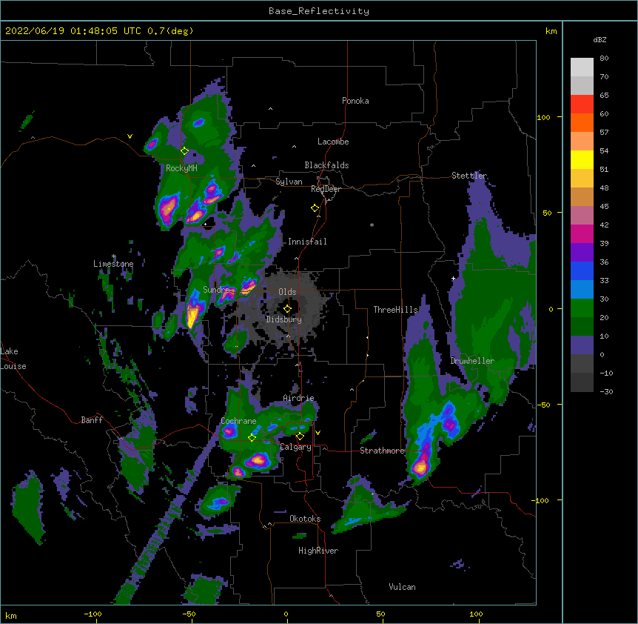Screen dimensions: 638x624
Task: Select the purple 36-39 dBZ legend swatch
Action: click(582, 253)
